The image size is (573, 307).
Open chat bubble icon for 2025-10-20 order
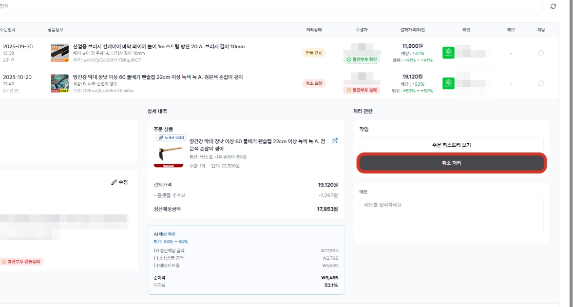541,84
